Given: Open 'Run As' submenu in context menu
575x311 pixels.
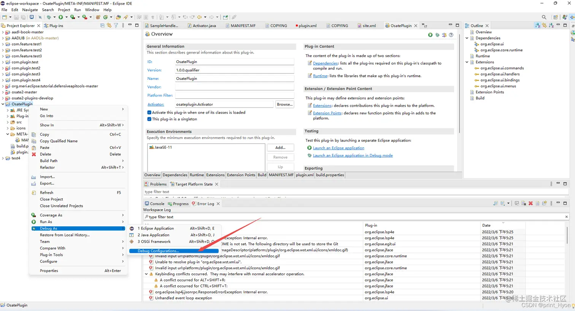Looking at the screenshot, I should click(x=78, y=222).
